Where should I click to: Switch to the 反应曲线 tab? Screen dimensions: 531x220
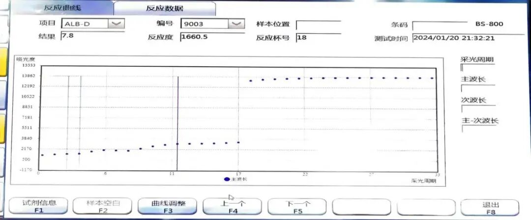(62, 8)
